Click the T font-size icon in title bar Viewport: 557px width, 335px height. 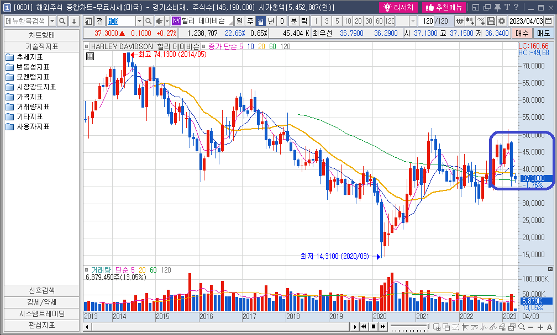click(x=507, y=7)
